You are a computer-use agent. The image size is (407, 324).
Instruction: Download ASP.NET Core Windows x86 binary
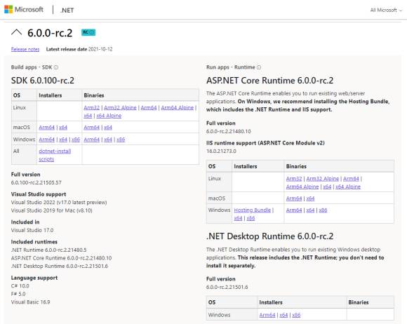[x=323, y=210]
